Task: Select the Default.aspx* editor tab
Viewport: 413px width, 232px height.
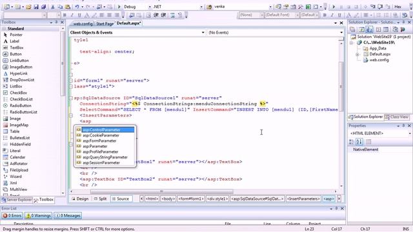Action: pyautogui.click(x=128, y=23)
